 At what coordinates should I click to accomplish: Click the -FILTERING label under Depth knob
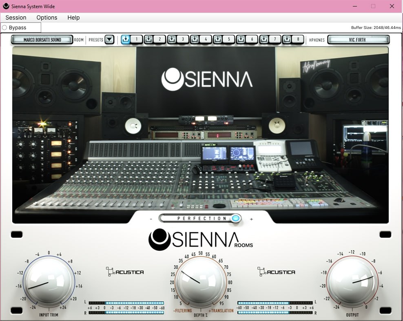click(x=182, y=310)
